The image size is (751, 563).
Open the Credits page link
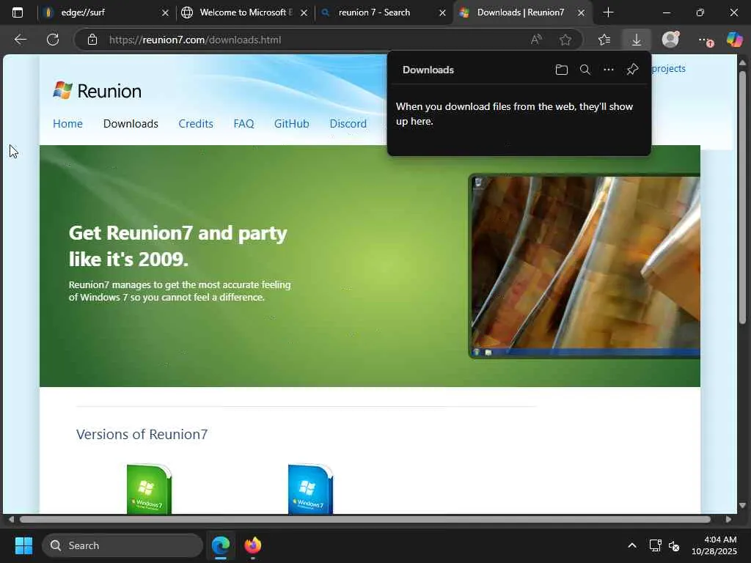[x=195, y=123]
